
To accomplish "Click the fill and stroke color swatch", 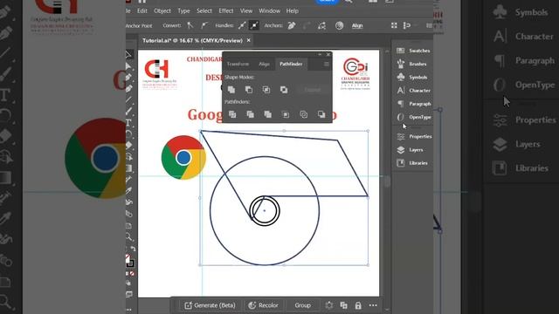I will tap(129, 261).
